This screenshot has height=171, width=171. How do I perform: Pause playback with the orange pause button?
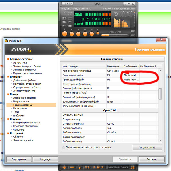click(x=72, y=34)
